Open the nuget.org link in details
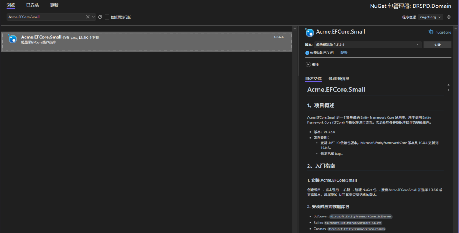The image size is (459, 233). (x=443, y=32)
